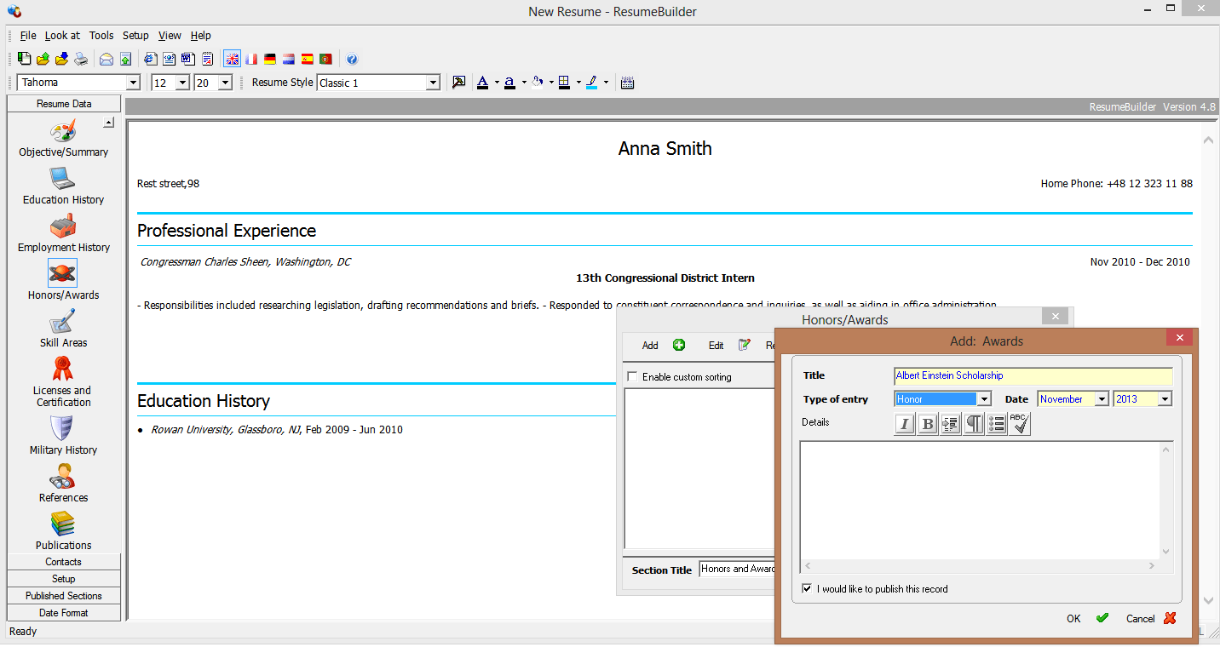Toggle Bold formatting in Details toolbar
1220x647 pixels.
[x=928, y=424]
